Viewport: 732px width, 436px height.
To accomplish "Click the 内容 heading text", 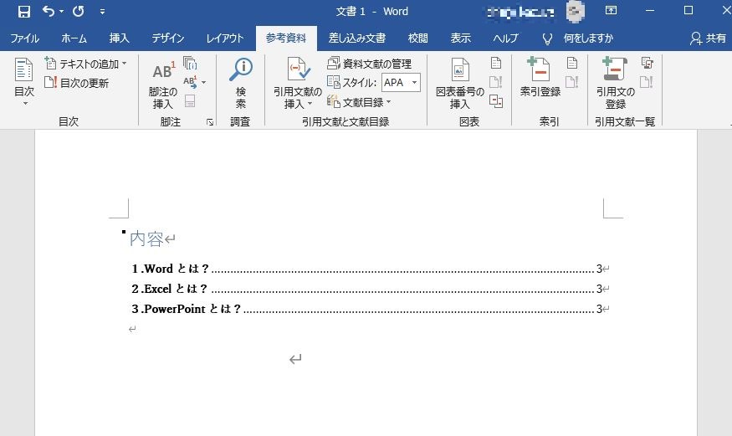I will tap(146, 239).
